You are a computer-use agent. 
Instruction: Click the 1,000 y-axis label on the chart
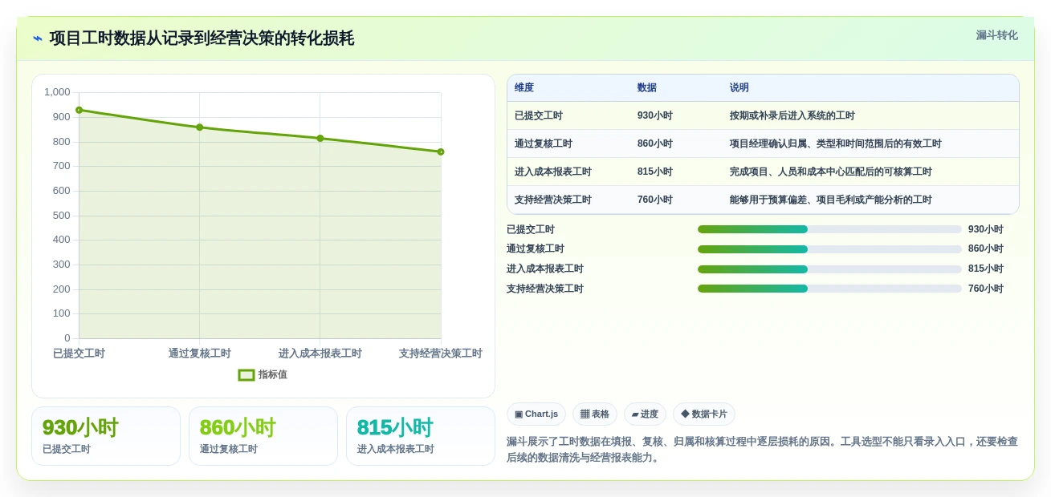[x=57, y=92]
